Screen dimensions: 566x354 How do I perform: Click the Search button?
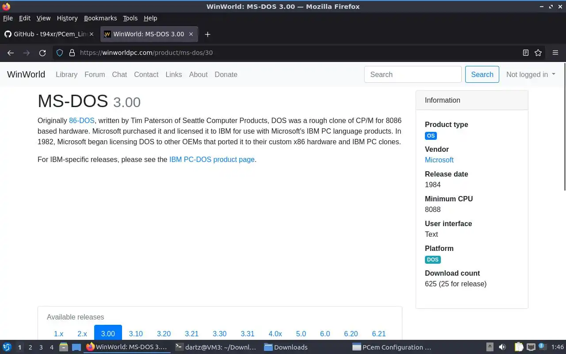point(482,74)
